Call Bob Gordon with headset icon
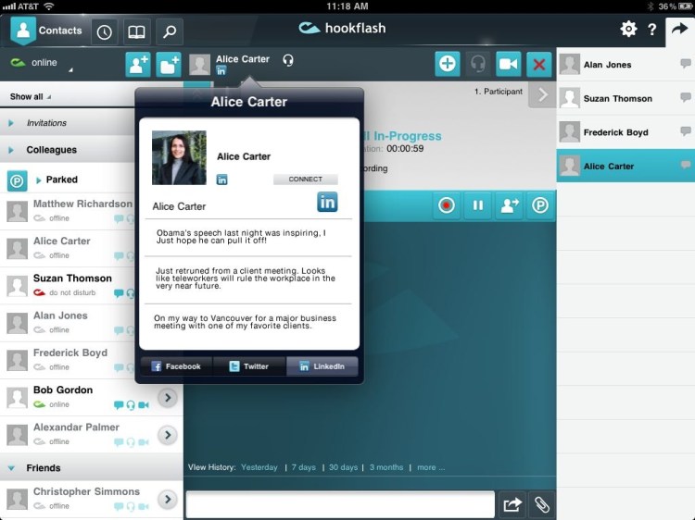This screenshot has height=520, width=695. click(131, 405)
